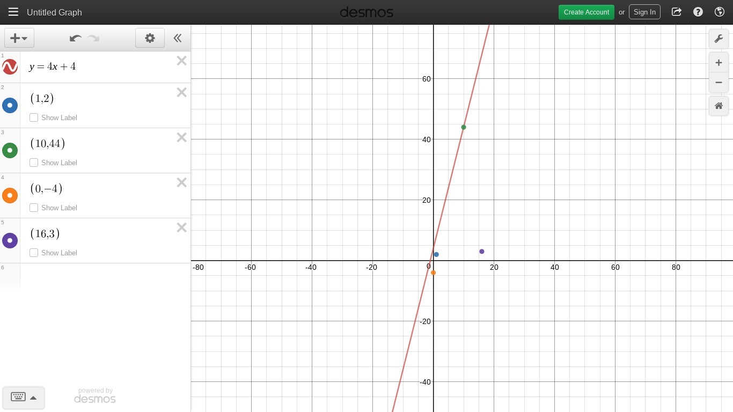Click the Sign In button
Viewport: 733px width, 412px height.
point(644,12)
